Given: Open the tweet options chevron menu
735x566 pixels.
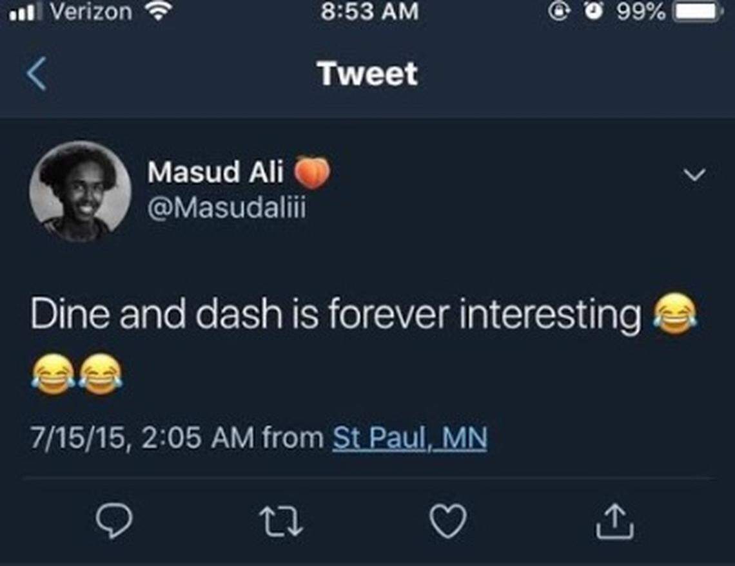Looking at the screenshot, I should tap(696, 174).
